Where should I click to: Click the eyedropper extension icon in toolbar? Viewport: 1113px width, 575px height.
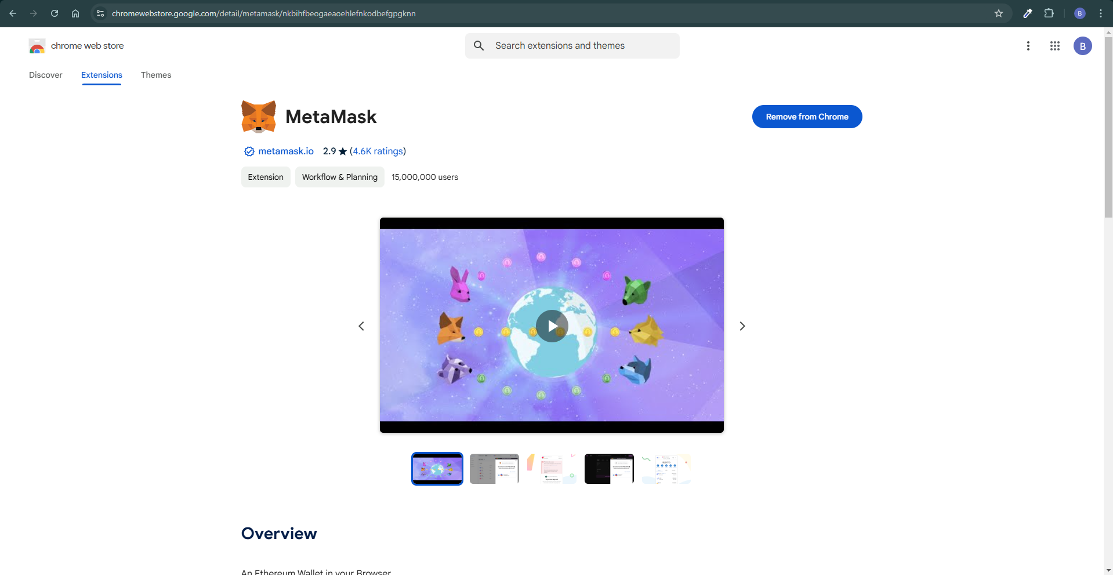tap(1027, 13)
